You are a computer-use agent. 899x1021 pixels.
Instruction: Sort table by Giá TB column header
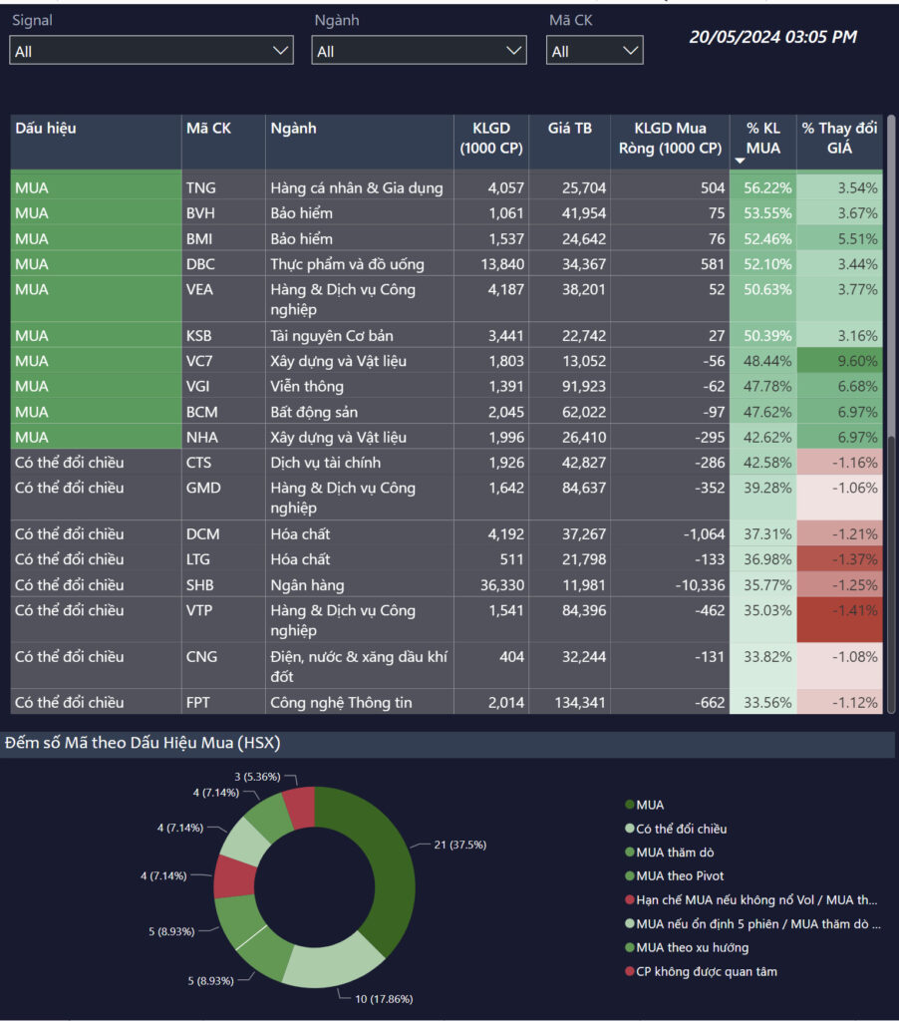point(569,129)
